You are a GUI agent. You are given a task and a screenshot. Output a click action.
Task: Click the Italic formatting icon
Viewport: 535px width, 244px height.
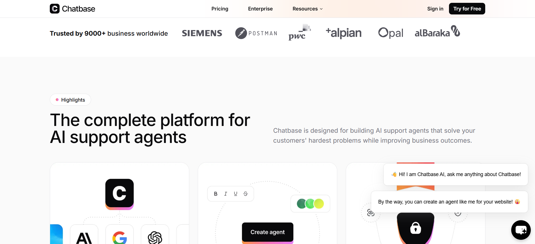coord(225,194)
